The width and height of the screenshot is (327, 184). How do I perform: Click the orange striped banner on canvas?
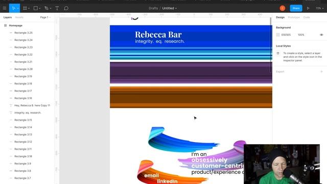(x=191, y=97)
